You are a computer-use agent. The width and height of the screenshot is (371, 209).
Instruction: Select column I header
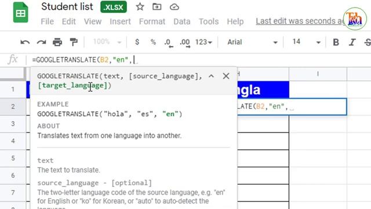point(318,74)
